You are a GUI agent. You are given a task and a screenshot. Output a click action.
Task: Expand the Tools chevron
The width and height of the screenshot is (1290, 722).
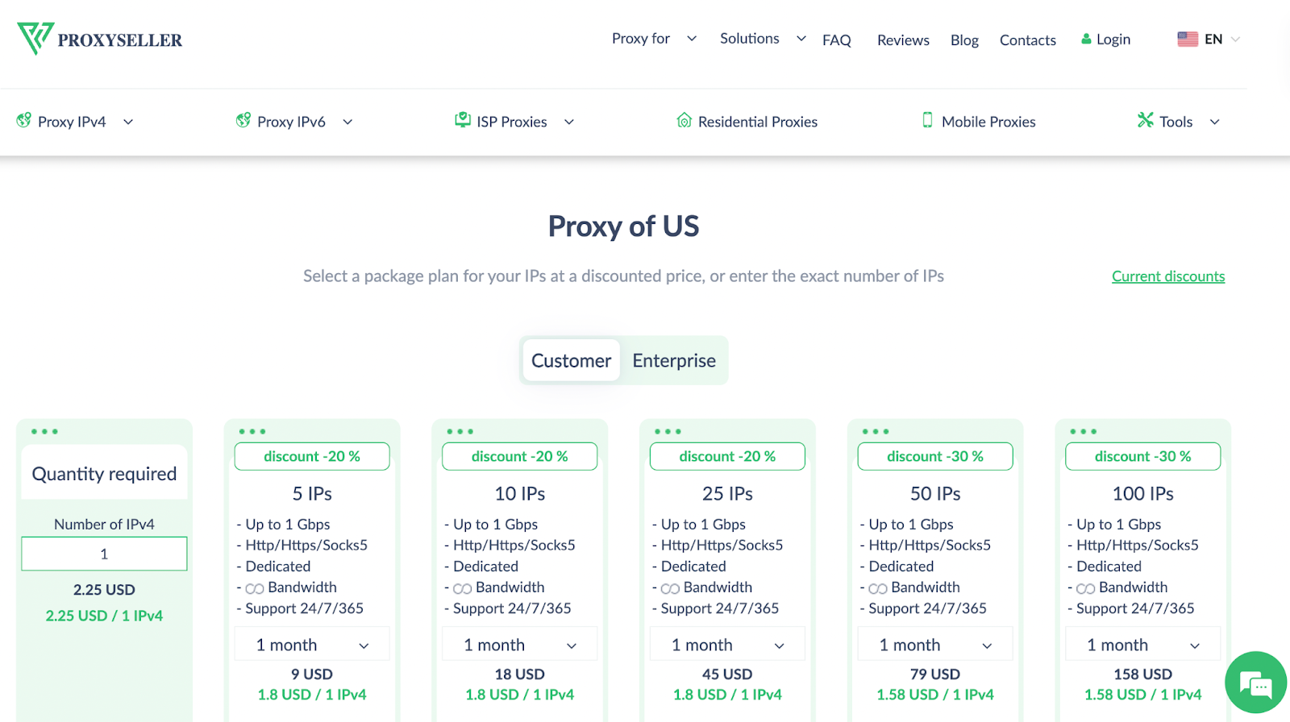click(x=1214, y=122)
